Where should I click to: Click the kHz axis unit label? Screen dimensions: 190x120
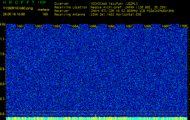(x=3, y=24)
